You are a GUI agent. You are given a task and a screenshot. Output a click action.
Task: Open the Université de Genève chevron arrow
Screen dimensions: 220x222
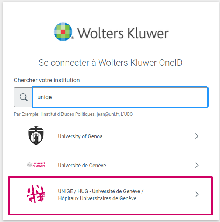coord(197,165)
